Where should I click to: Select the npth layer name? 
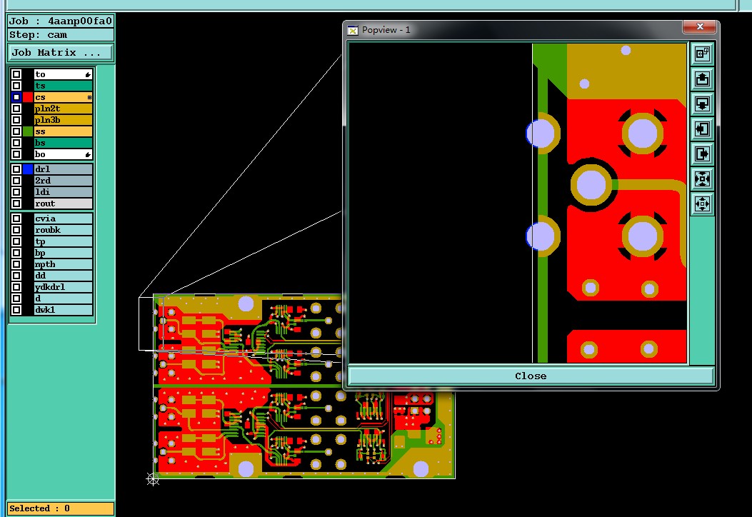coord(64,264)
